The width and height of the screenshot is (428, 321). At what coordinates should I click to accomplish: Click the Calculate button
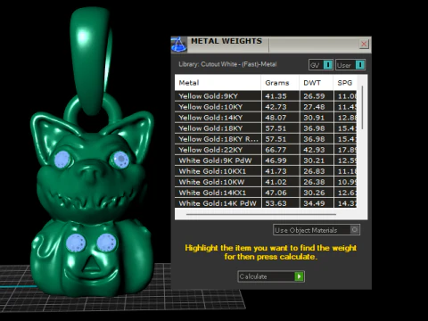[x=271, y=276]
